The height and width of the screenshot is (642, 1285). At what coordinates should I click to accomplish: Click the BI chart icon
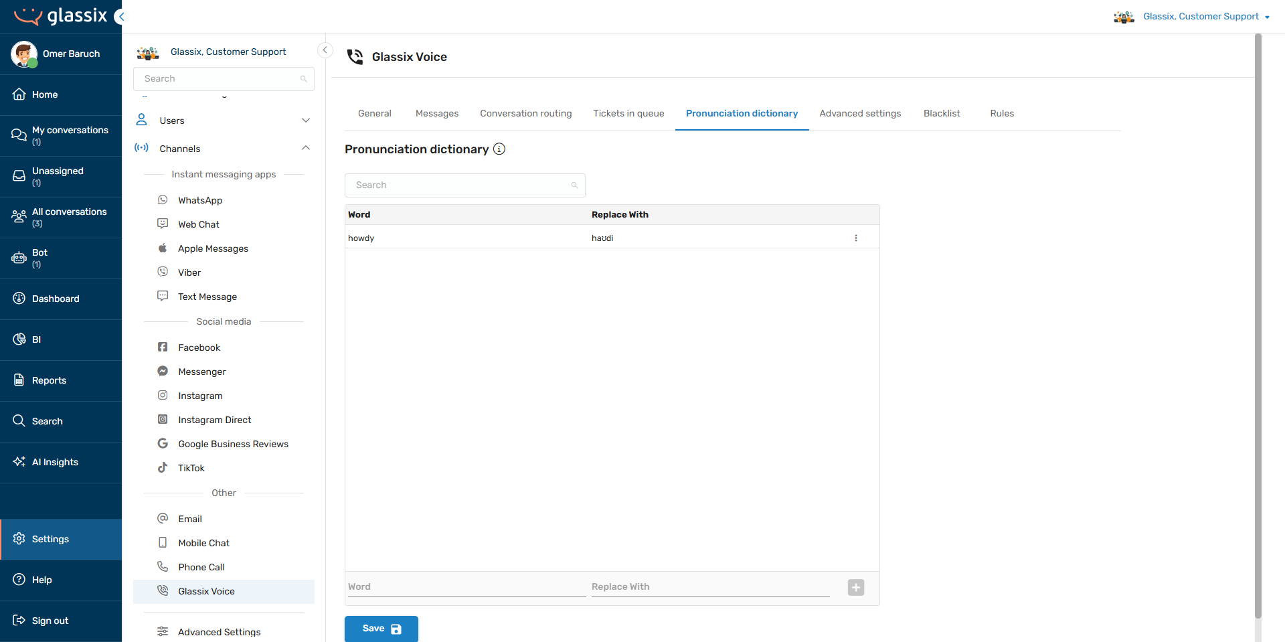(x=19, y=339)
